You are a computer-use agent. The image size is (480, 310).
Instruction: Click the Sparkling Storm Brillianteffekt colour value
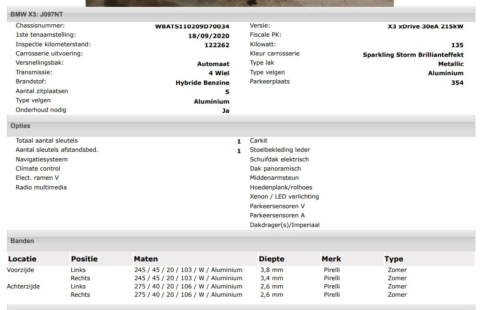[x=413, y=55]
